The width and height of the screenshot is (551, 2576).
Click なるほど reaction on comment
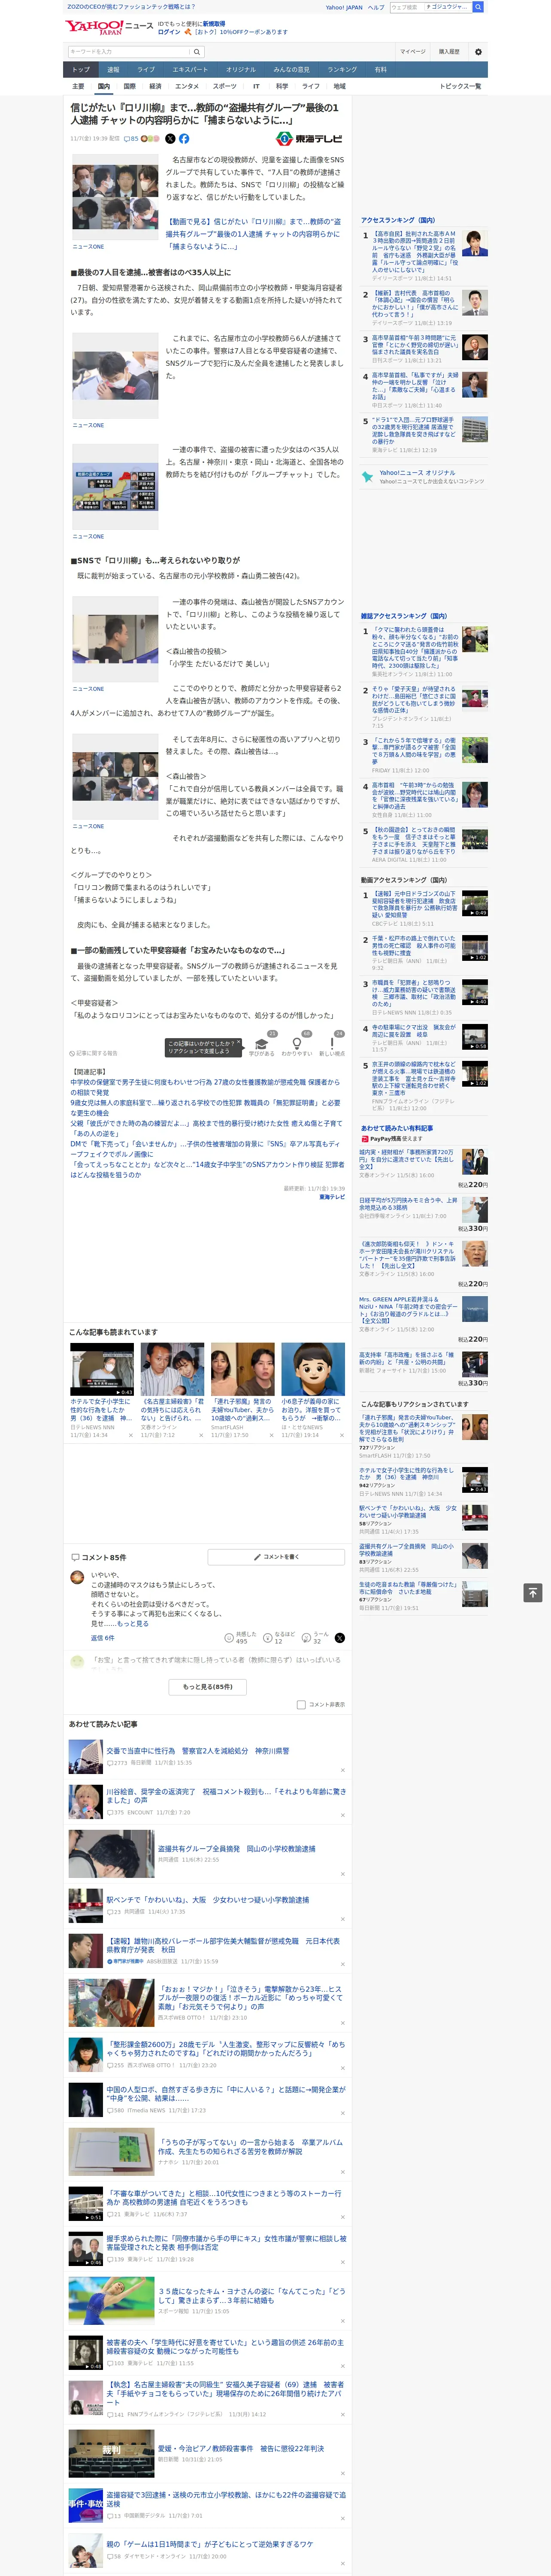[279, 1637]
